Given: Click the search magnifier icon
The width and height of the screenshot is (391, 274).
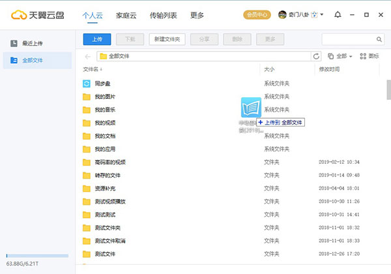Looking at the screenshot, I should pos(378,39).
